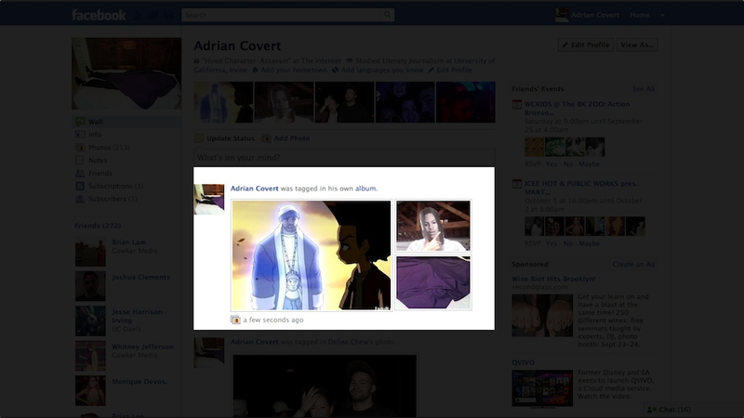This screenshot has height=418, width=744.
Task: Open ICEE HOT & PUBLIC WORKS event
Action: pyautogui.click(x=580, y=188)
